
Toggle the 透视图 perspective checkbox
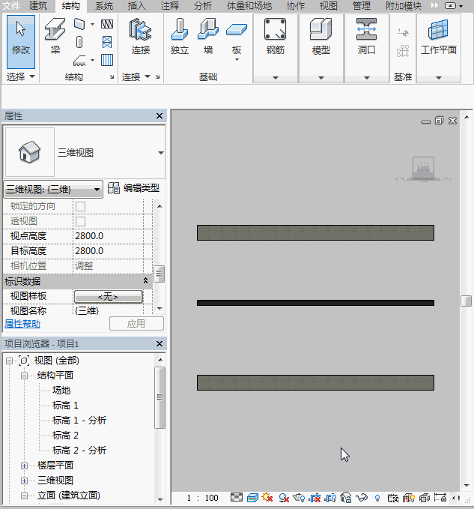(x=81, y=221)
